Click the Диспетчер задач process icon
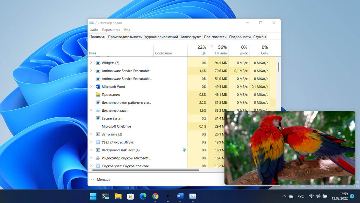 [x=98, y=111]
